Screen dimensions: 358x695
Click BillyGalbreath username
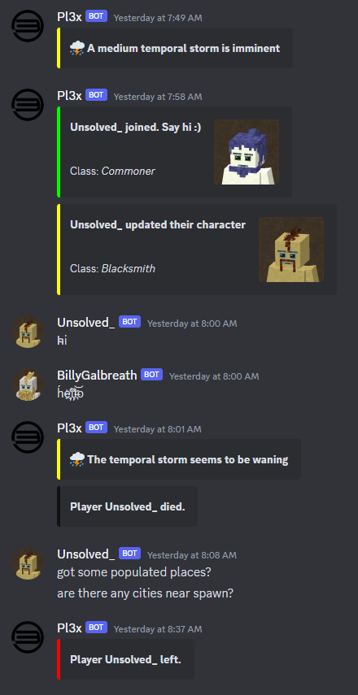[97, 375]
